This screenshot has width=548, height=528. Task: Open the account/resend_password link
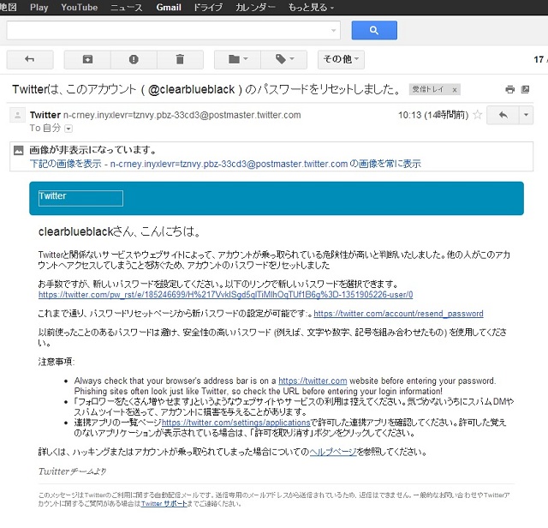click(x=398, y=314)
